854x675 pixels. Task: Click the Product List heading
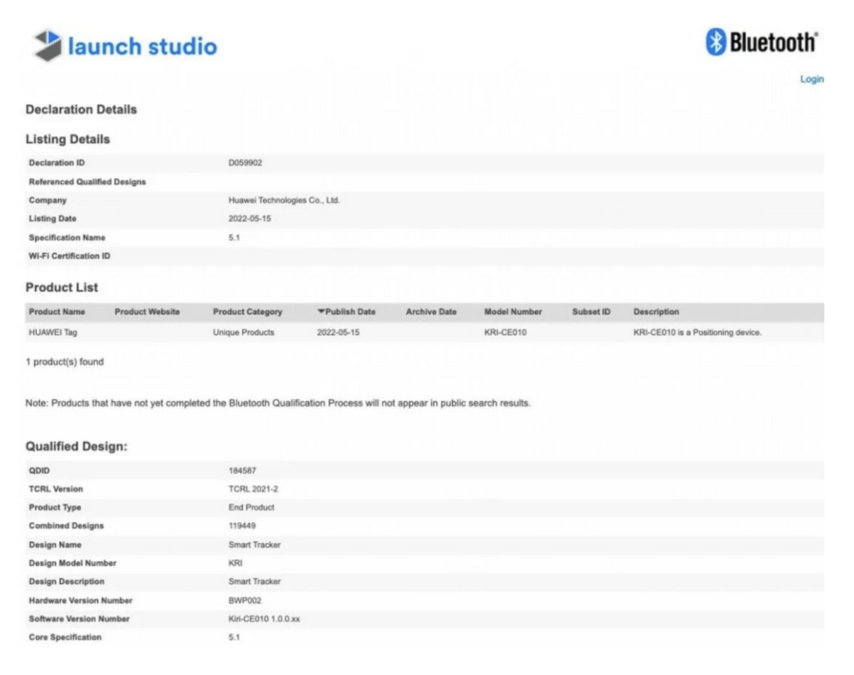click(62, 288)
